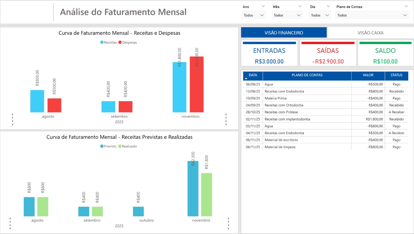The width and height of the screenshot is (414, 234).
Task: Click the sort arrow under the DATA header
Action: point(246,78)
